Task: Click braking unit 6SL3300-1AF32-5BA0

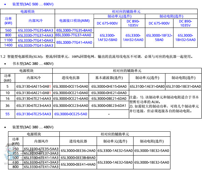Action: click(107, 38)
